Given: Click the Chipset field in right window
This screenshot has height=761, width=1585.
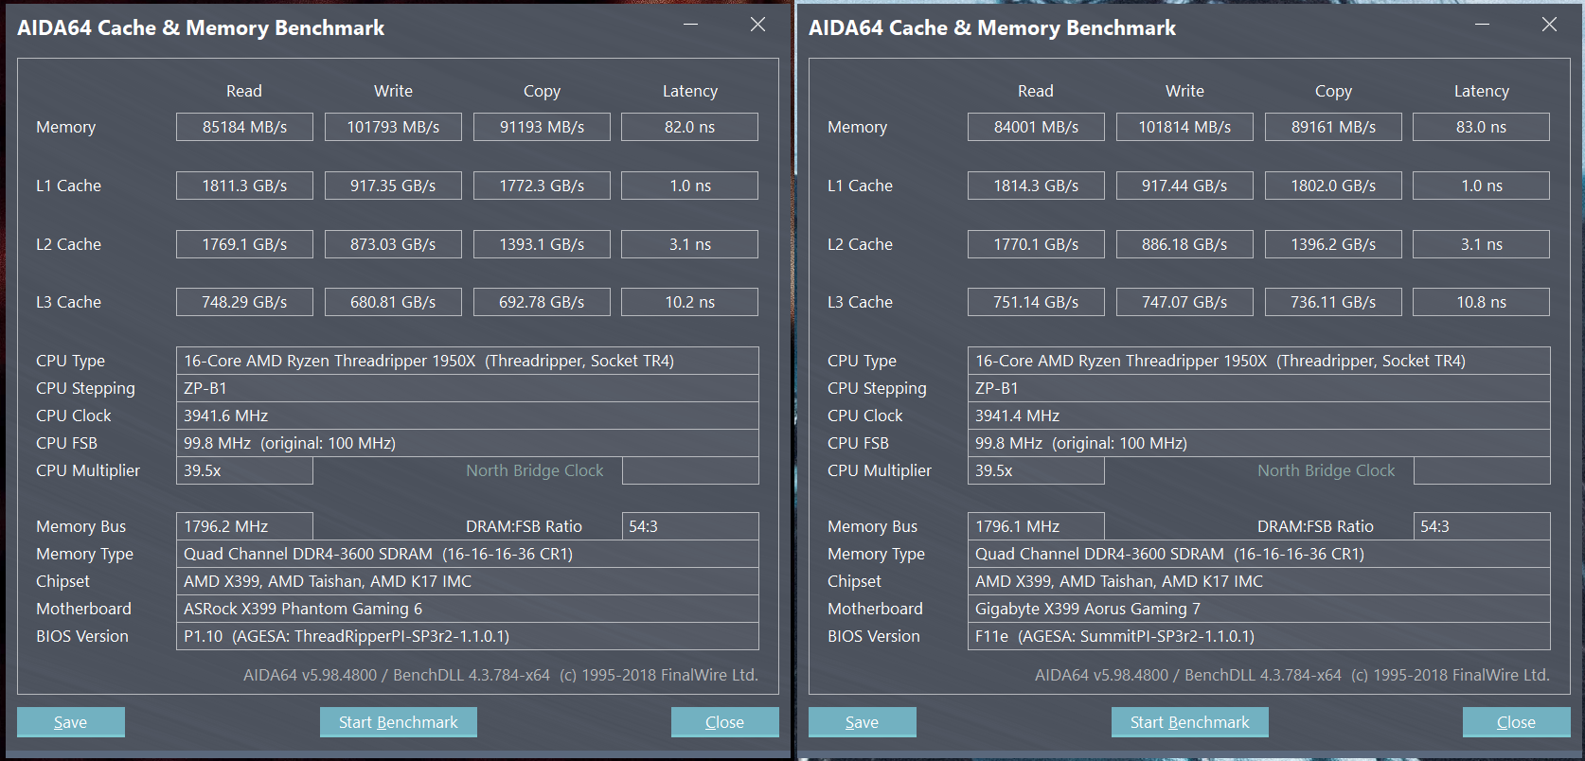Looking at the screenshot, I should (1259, 581).
